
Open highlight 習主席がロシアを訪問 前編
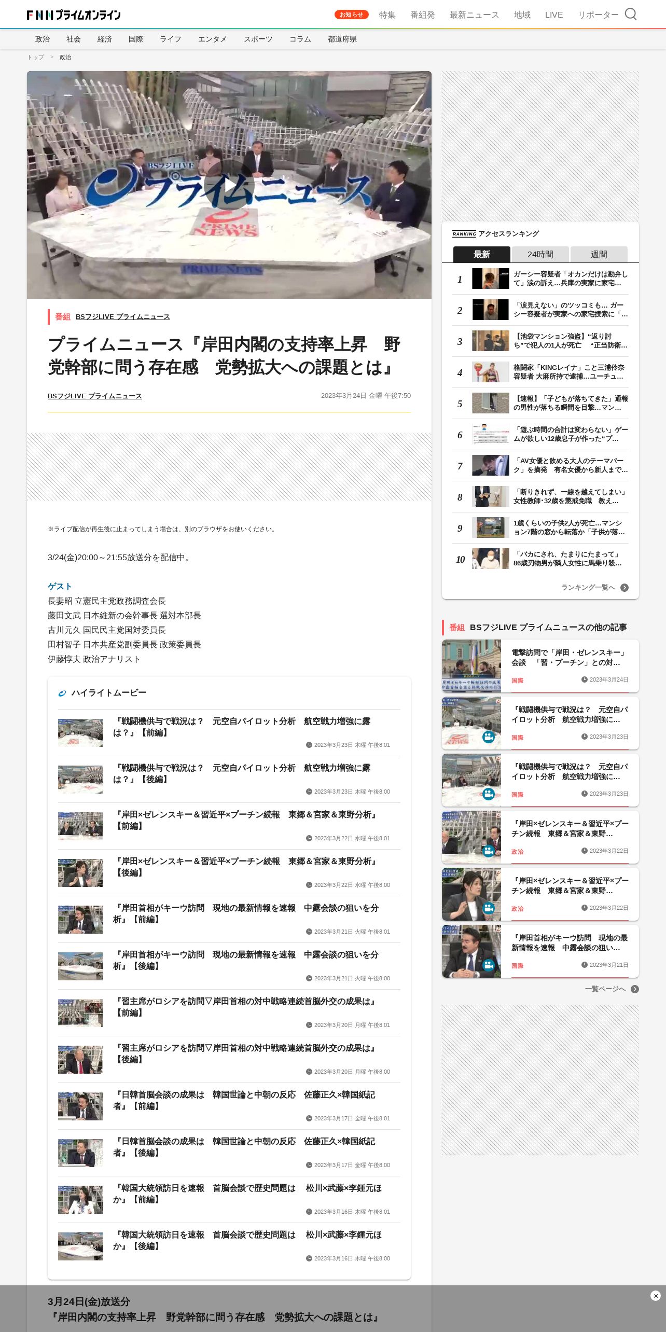point(229,1012)
